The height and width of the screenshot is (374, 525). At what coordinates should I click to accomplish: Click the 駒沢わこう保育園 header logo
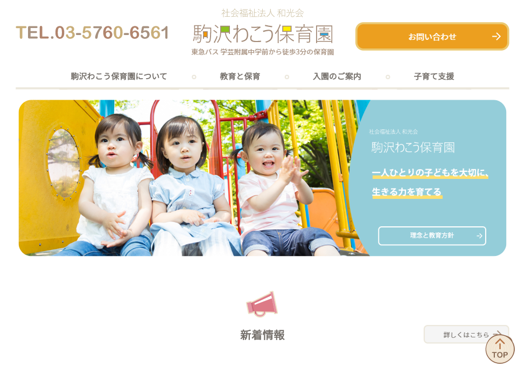(x=263, y=34)
